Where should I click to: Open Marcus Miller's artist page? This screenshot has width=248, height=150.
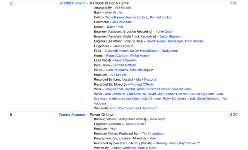click(x=147, y=148)
